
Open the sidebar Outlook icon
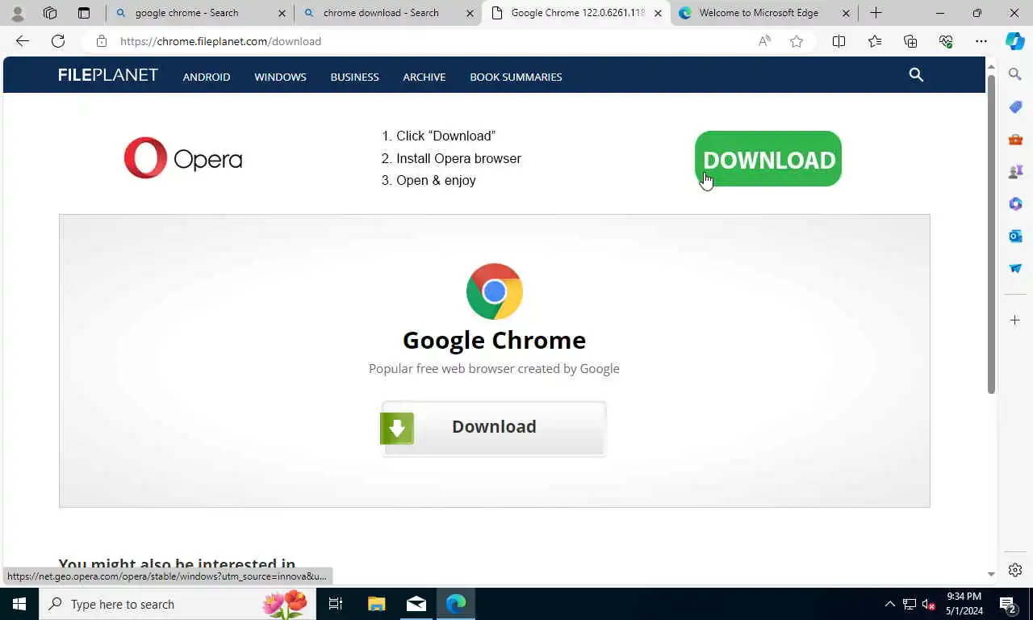point(1015,236)
